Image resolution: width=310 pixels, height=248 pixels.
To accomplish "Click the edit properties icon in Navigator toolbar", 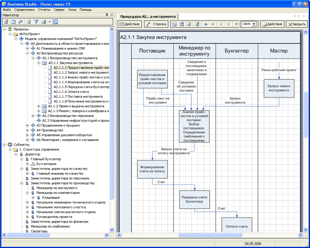I will (6, 22).
